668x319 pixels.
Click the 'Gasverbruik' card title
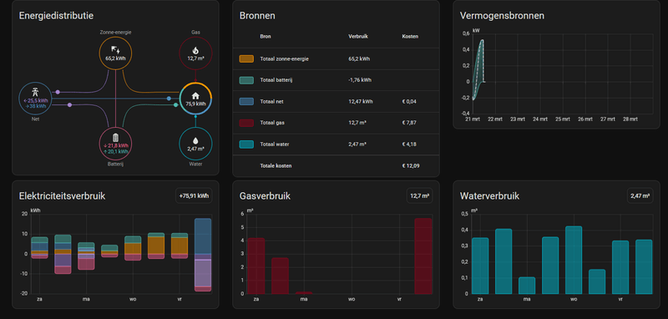tap(265, 196)
